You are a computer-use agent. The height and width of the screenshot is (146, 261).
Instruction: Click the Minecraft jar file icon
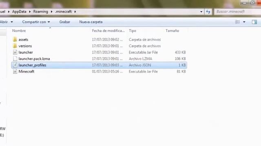click(15, 71)
